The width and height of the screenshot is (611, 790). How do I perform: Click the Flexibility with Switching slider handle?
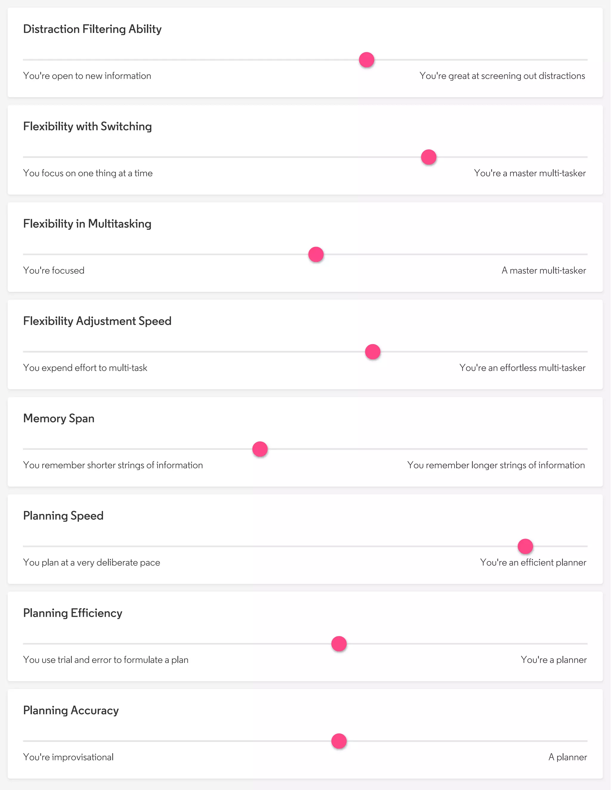[429, 157]
